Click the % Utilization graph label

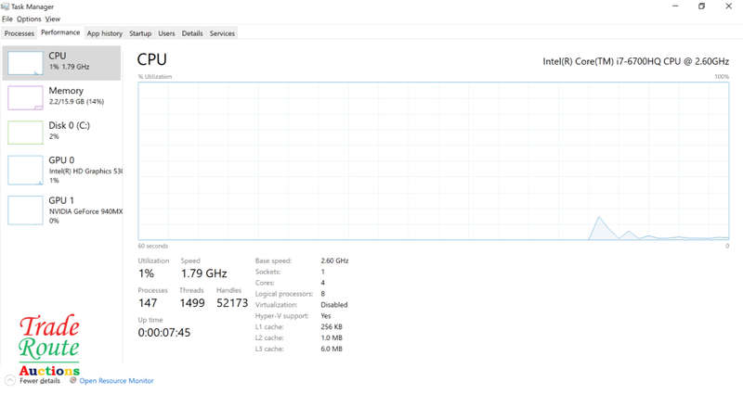click(155, 77)
